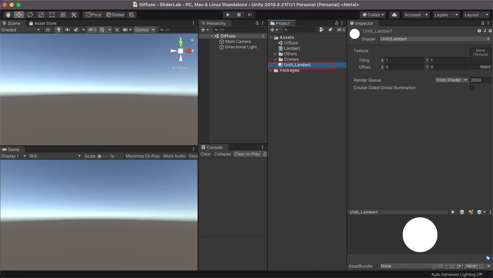Collapse the Assets folder
Image resolution: width=493 pixels, height=278 pixels.
coord(271,37)
